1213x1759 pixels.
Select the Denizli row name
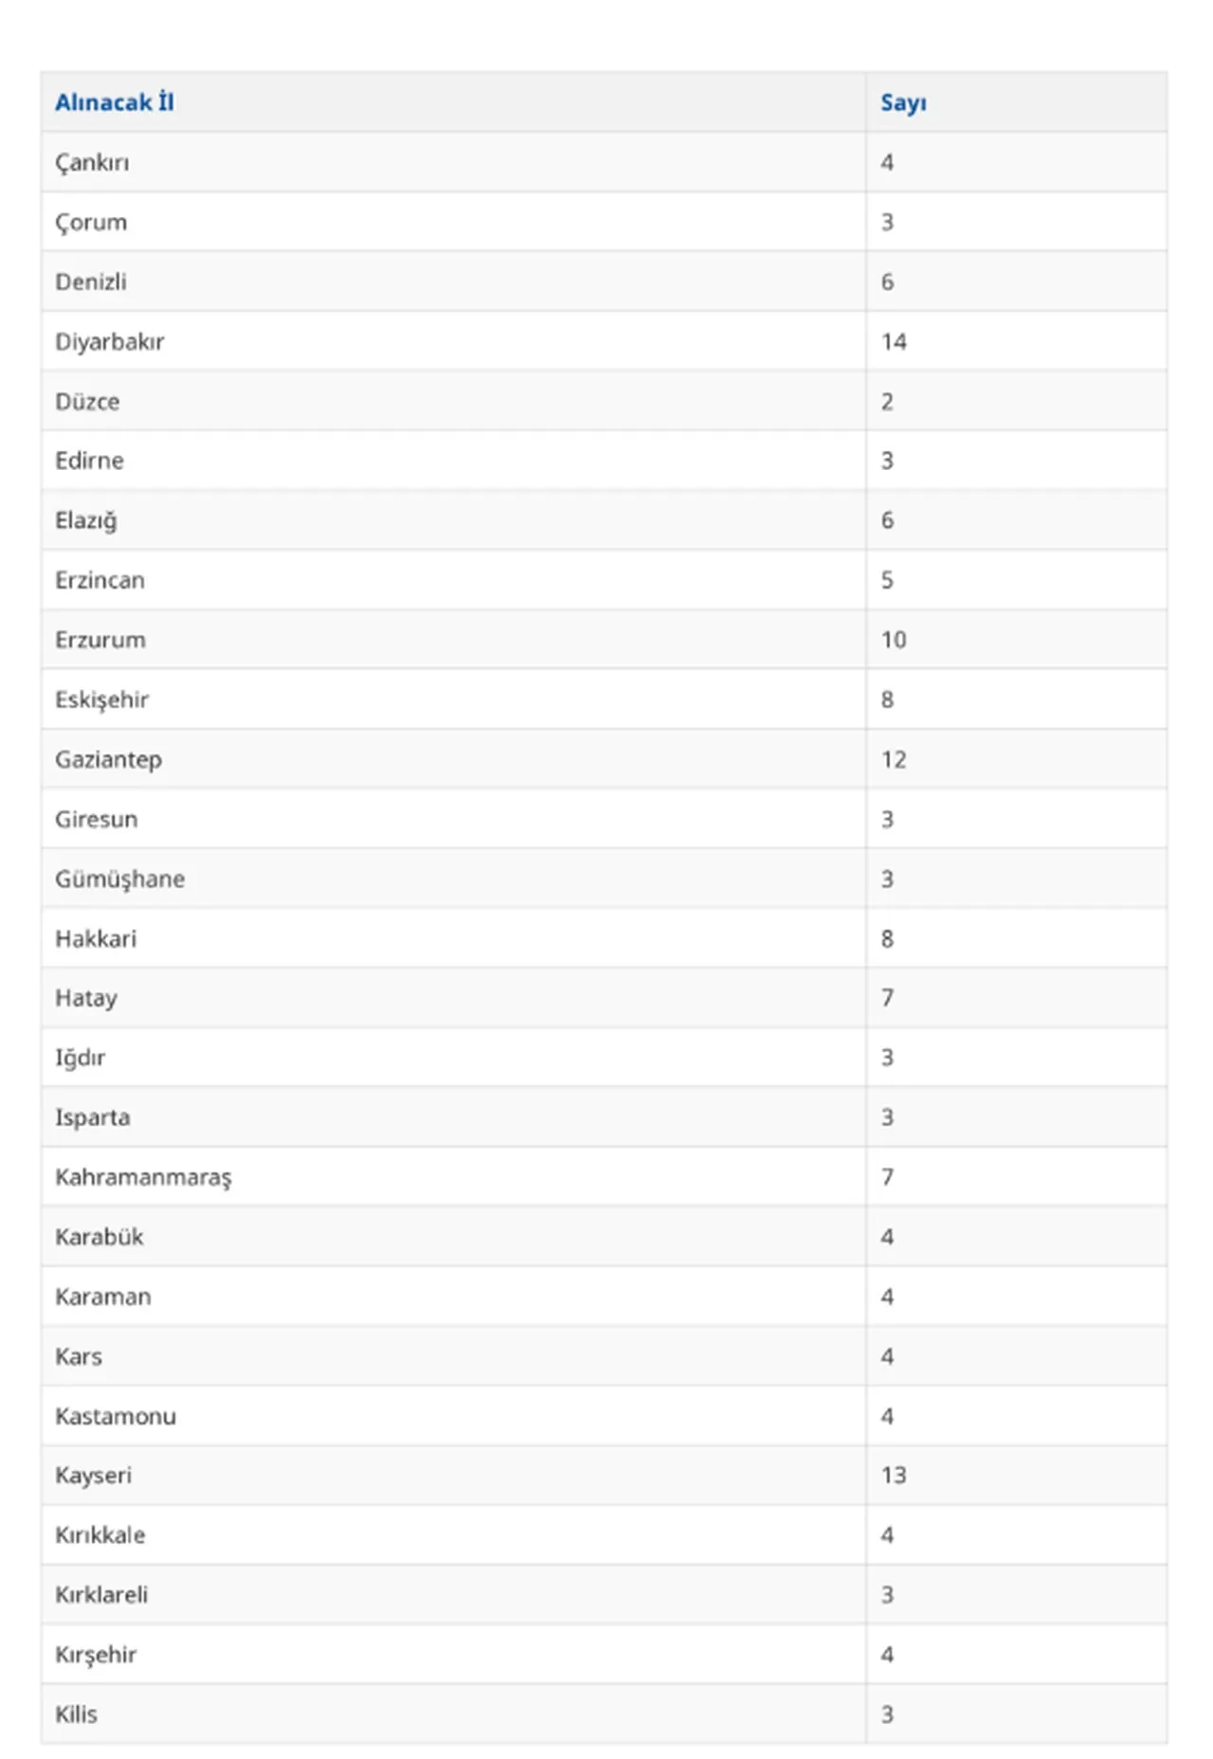tap(91, 281)
